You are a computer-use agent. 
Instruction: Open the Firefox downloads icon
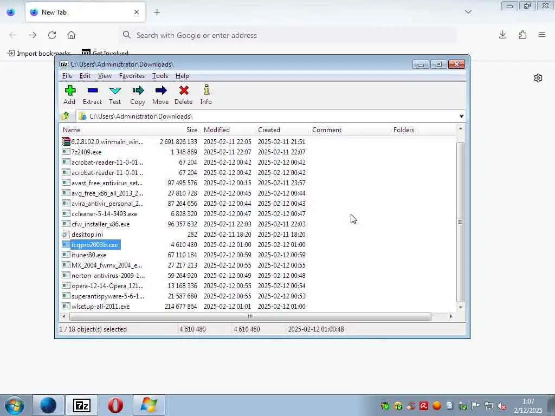502,35
